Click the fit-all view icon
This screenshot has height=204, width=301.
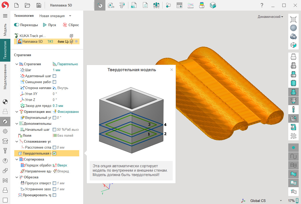(x=293, y=19)
